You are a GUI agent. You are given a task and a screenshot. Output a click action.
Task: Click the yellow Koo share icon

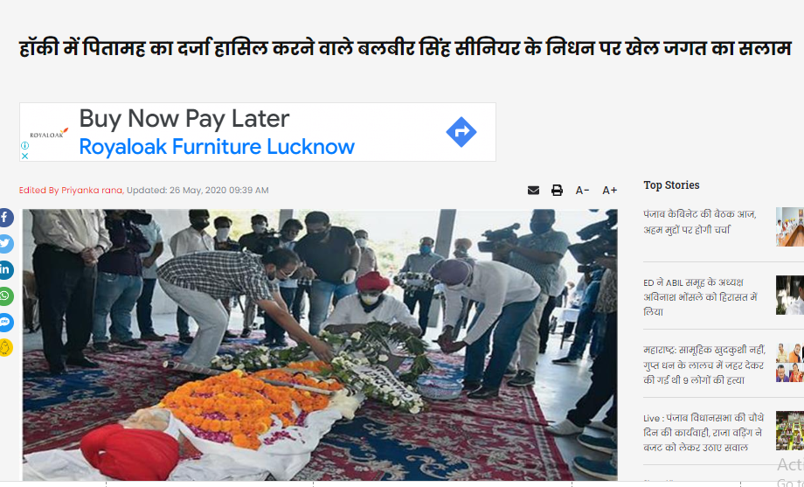[5, 348]
